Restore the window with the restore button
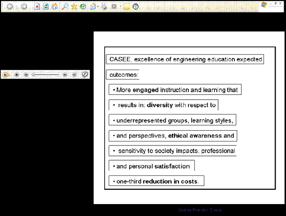The image size is (286, 216). (275, 3)
